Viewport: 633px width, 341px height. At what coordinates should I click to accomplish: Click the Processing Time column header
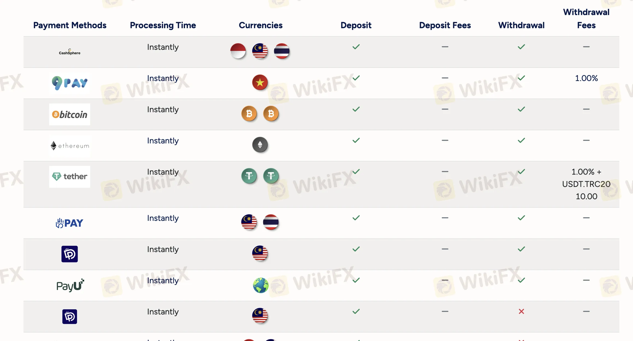tap(163, 25)
